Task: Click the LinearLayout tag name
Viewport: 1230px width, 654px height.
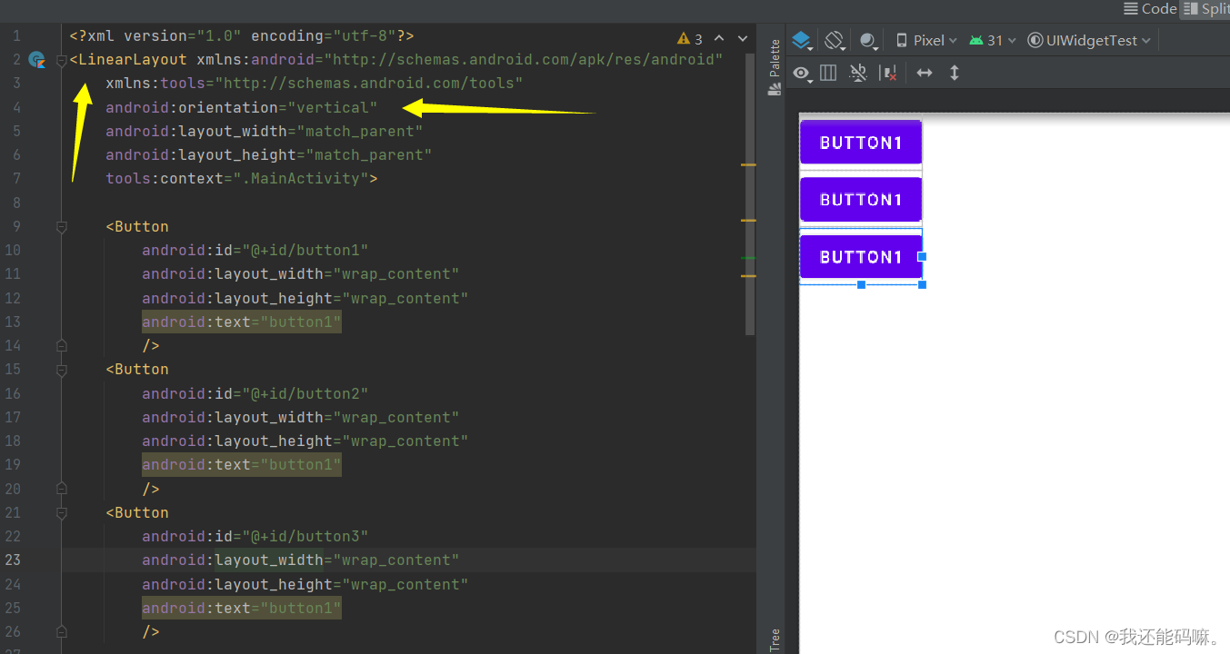Action: [x=133, y=60]
